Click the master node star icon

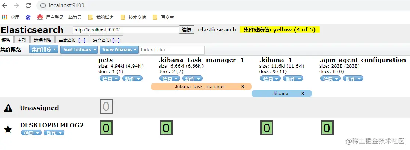pyautogui.click(x=8, y=129)
